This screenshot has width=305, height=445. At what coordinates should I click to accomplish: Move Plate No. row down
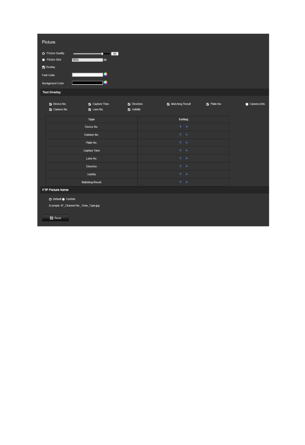pyautogui.click(x=187, y=143)
